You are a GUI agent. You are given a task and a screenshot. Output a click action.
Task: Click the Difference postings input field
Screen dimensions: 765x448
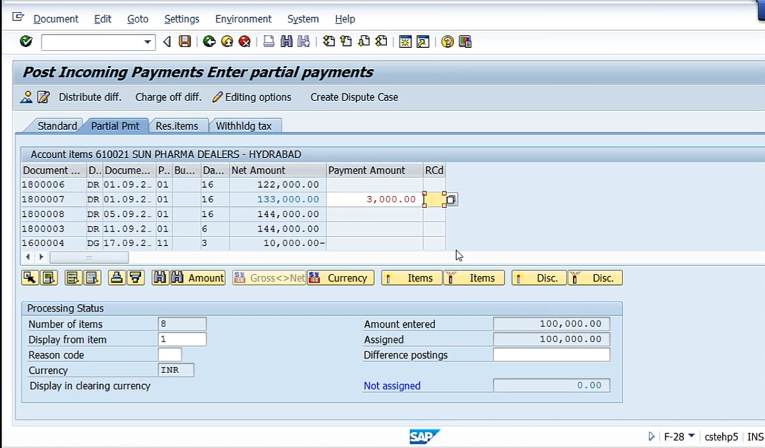pyautogui.click(x=551, y=355)
